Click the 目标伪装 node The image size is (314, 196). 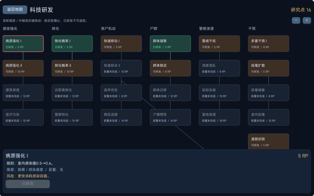(219, 93)
